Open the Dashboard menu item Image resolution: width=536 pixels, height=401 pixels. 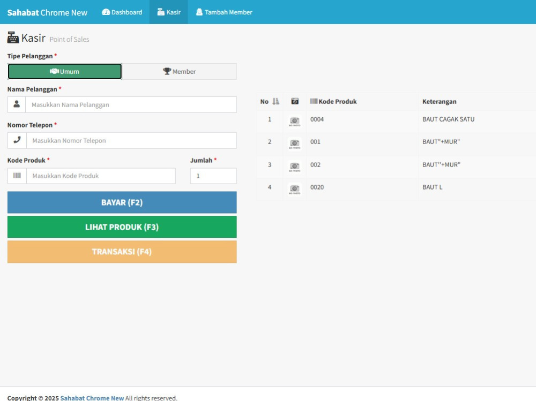click(122, 12)
